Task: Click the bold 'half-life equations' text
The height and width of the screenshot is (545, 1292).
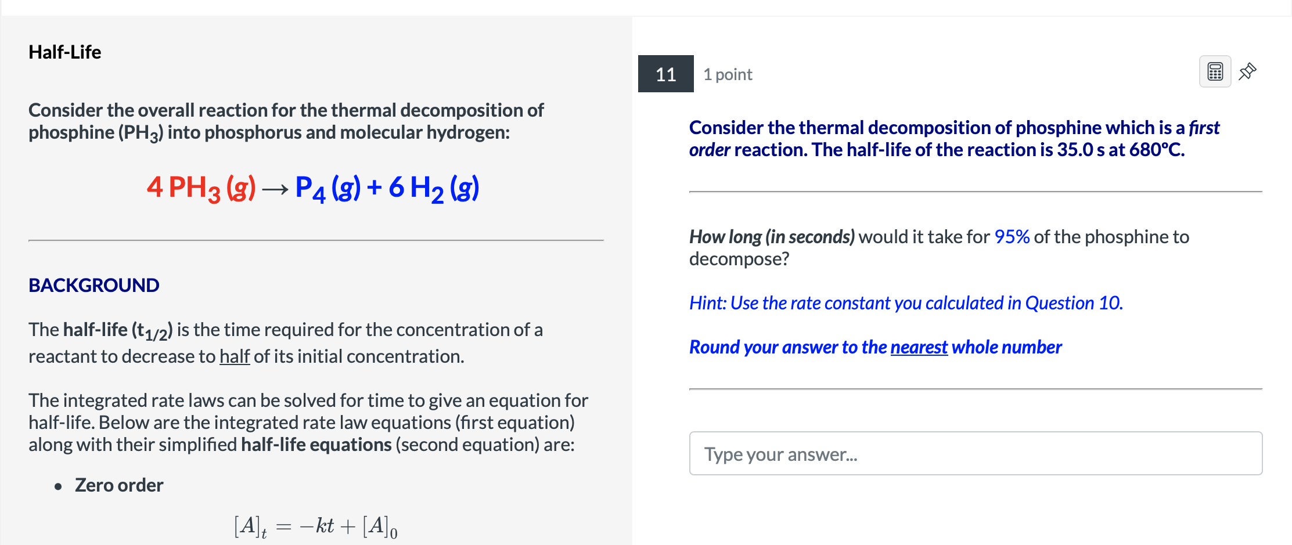Action: tap(316, 445)
